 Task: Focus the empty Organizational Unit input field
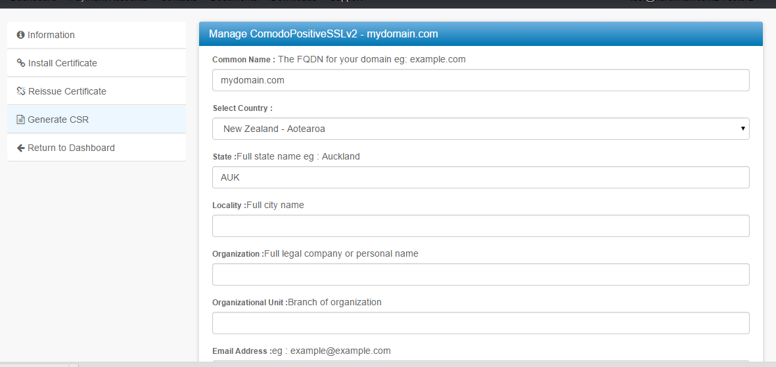(x=480, y=323)
